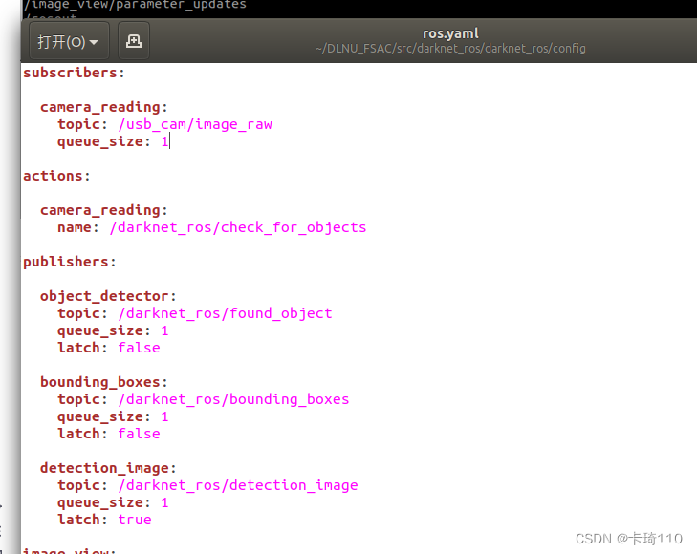Click 'queue_size: 1' under subscribers camera_reading

(x=113, y=142)
